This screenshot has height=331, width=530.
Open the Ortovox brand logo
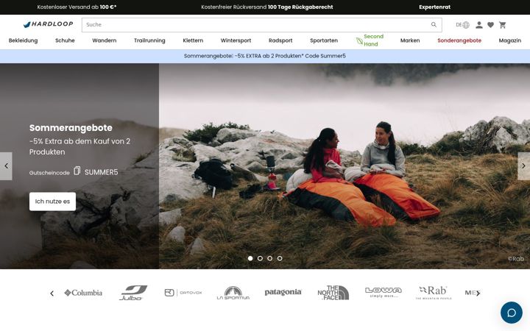coord(183,293)
